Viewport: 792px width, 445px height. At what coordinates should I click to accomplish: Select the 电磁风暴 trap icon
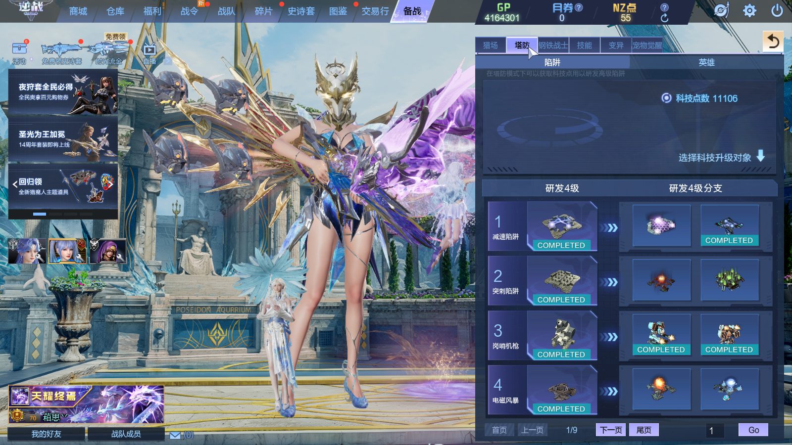(x=562, y=390)
